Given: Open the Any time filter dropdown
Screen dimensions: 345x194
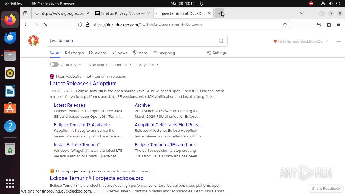Looking at the screenshot, I should [x=149, y=65].
